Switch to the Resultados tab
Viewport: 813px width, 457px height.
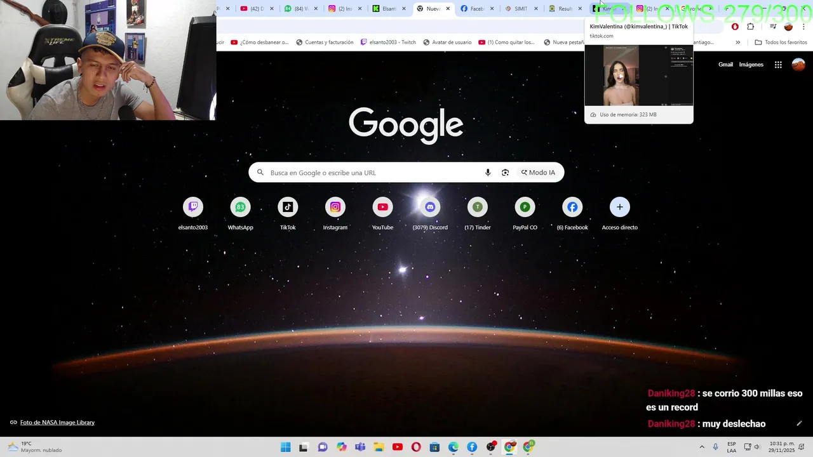[x=565, y=9]
